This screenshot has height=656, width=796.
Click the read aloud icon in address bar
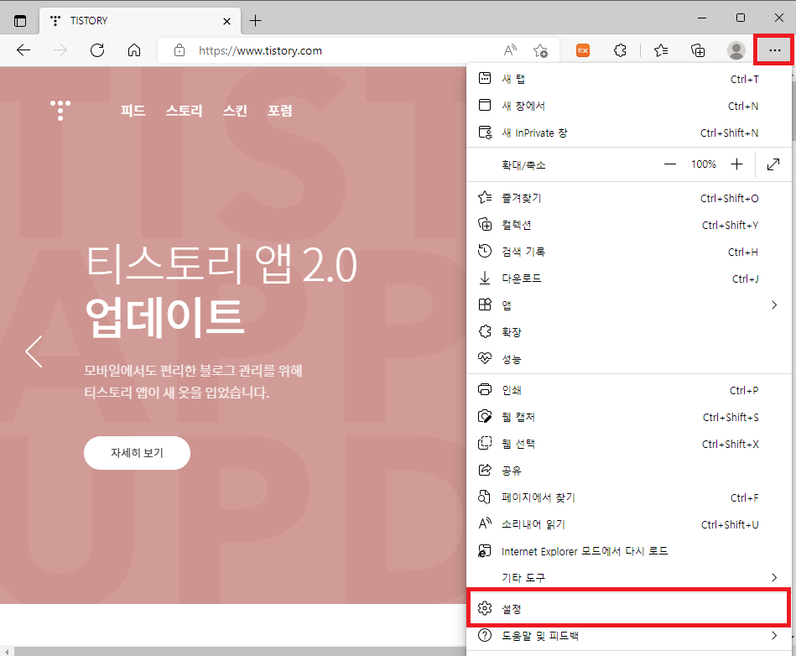point(510,50)
